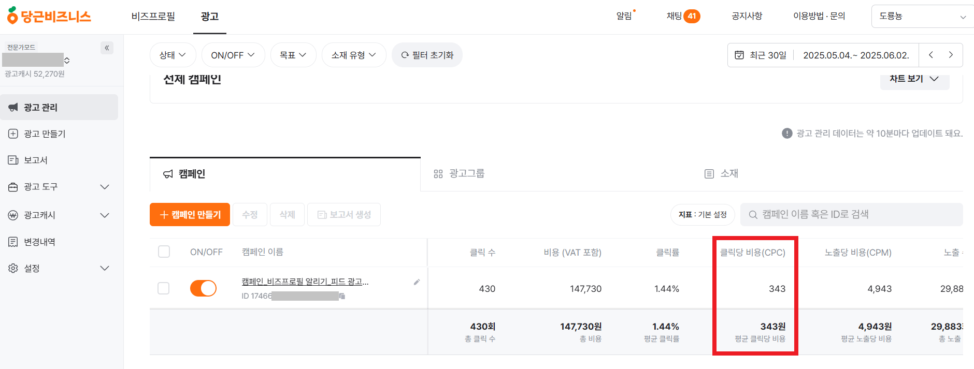The width and height of the screenshot is (974, 369).
Task: Click the 캠페인 만들기 button
Action: [x=190, y=214]
